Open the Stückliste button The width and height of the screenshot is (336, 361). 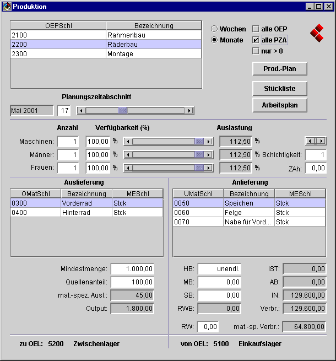pos(280,88)
